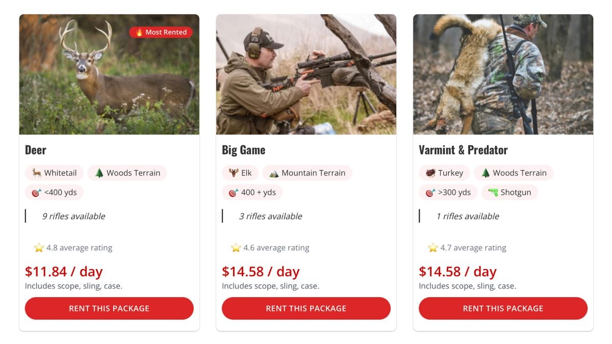Select the 400 + yds tag

coord(252,192)
